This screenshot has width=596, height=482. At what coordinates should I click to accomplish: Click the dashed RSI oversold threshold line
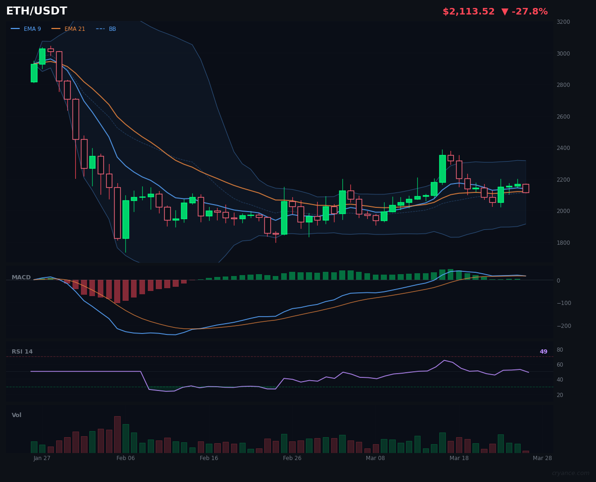[281, 386]
